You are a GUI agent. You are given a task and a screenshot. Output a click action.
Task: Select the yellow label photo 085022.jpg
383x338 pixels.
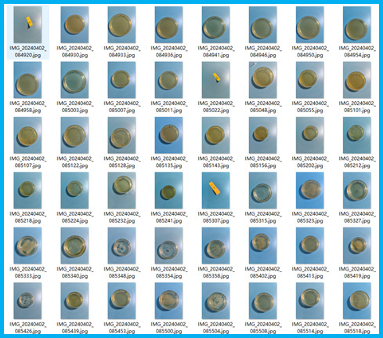click(215, 80)
